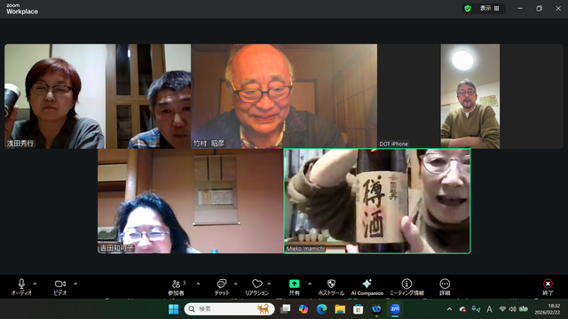Open the 詳細 more options menu
The width and height of the screenshot is (568, 319).
445,287
